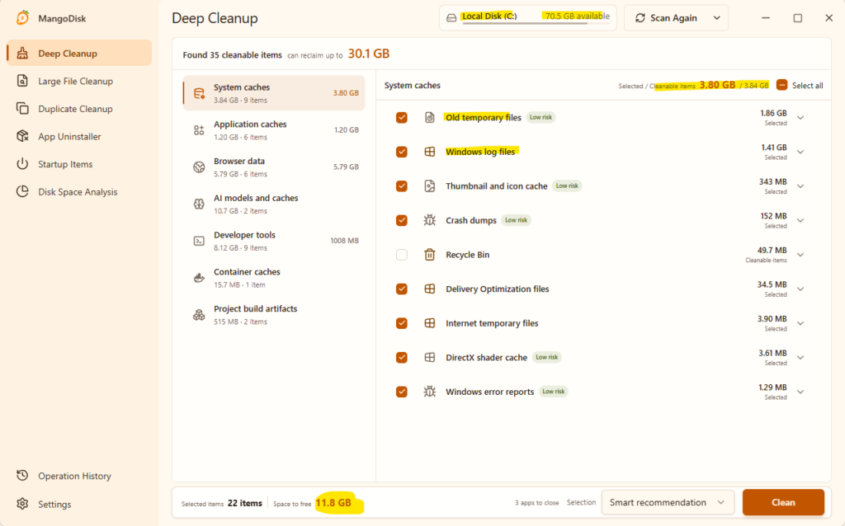
Task: Uncheck Thumbnail and icon cache checkbox
Action: pos(402,186)
